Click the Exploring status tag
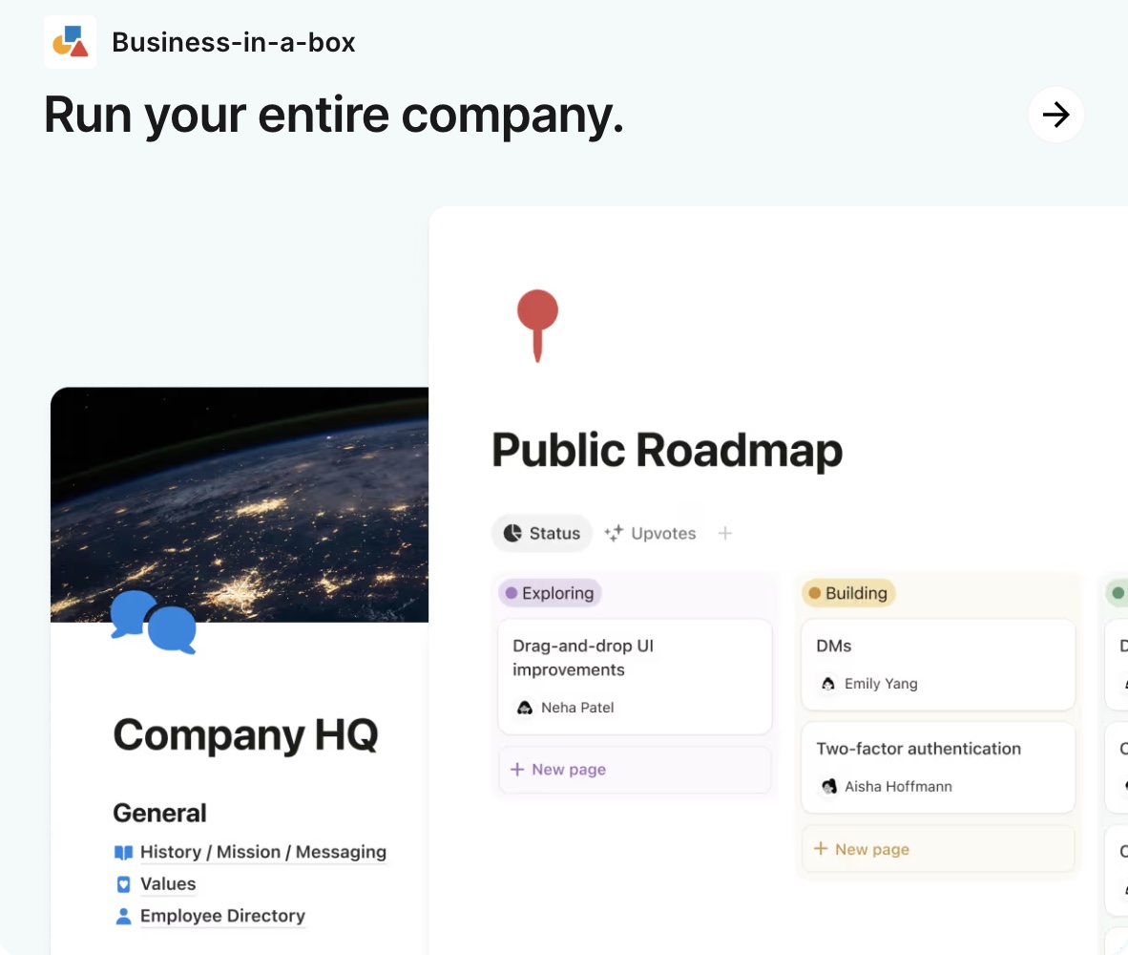 [550, 593]
